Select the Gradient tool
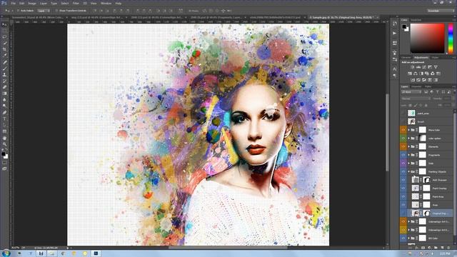The height and width of the screenshot is (257, 457). 4,94
